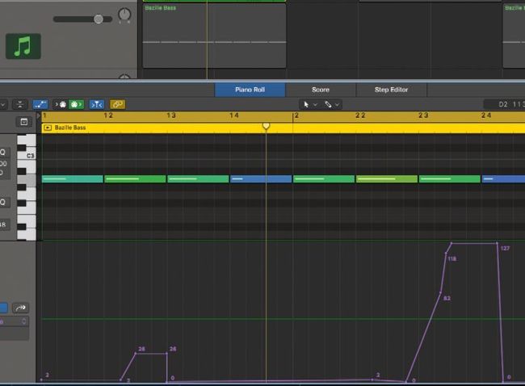Screen dimensions: 525x386
Task: Click the C3 piano key
Action: [x=27, y=156]
